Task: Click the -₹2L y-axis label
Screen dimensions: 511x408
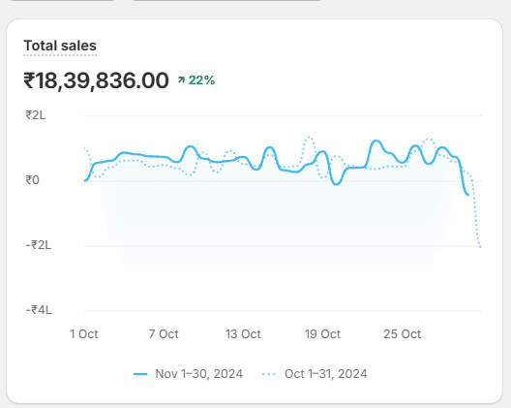Action: pos(39,245)
